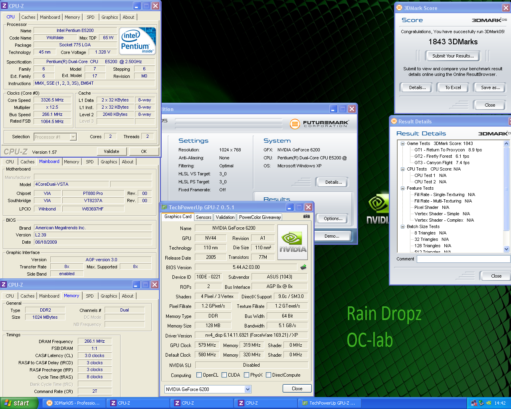Image resolution: width=511 pixels, height=409 pixels.
Task: Click the 1843 3DMarks score text
Action: point(453,42)
